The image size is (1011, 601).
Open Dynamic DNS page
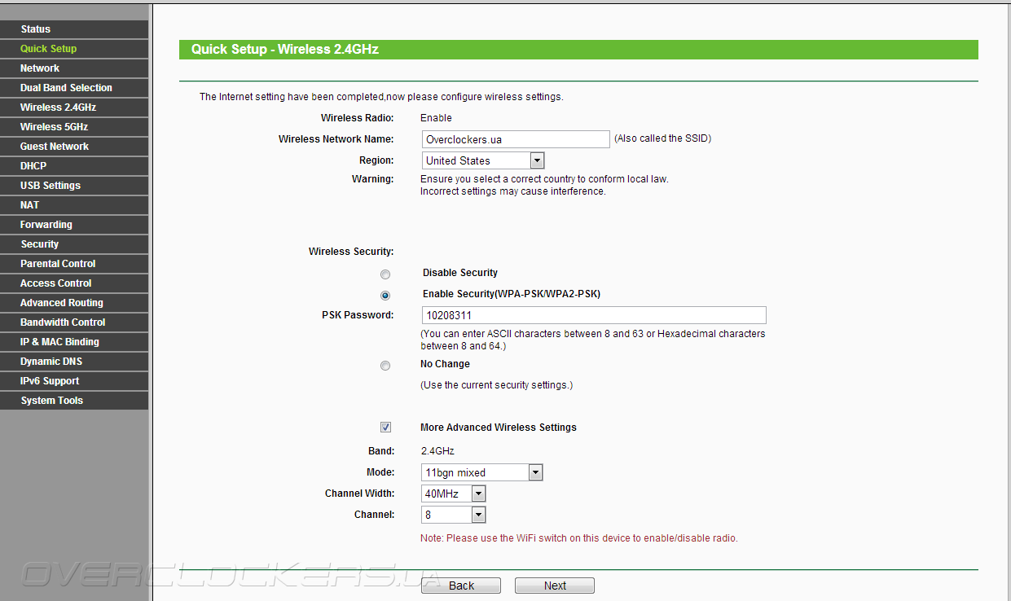pyautogui.click(x=74, y=362)
